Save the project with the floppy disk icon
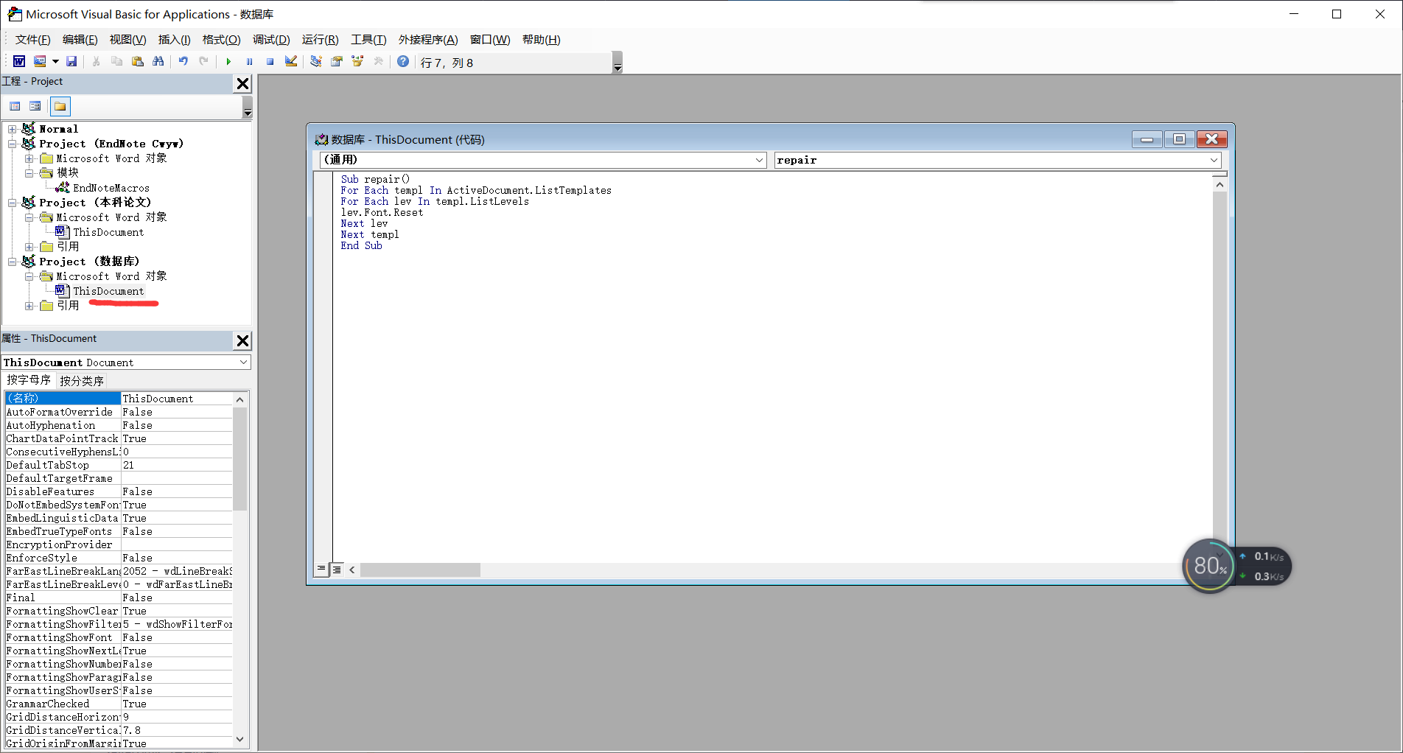Viewport: 1403px width, 753px height. [x=71, y=61]
